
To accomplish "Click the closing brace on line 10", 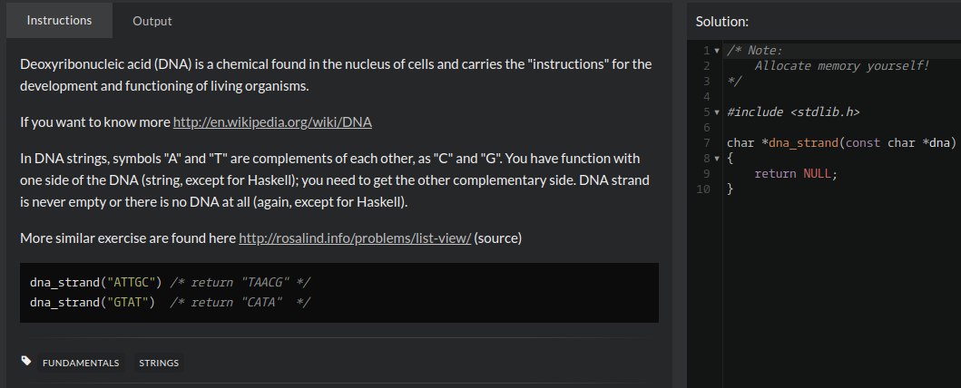I will (730, 189).
